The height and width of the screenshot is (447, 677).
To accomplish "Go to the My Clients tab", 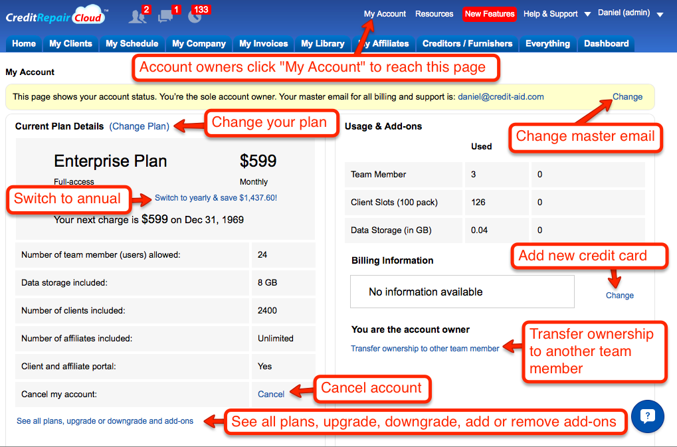I will [71, 44].
